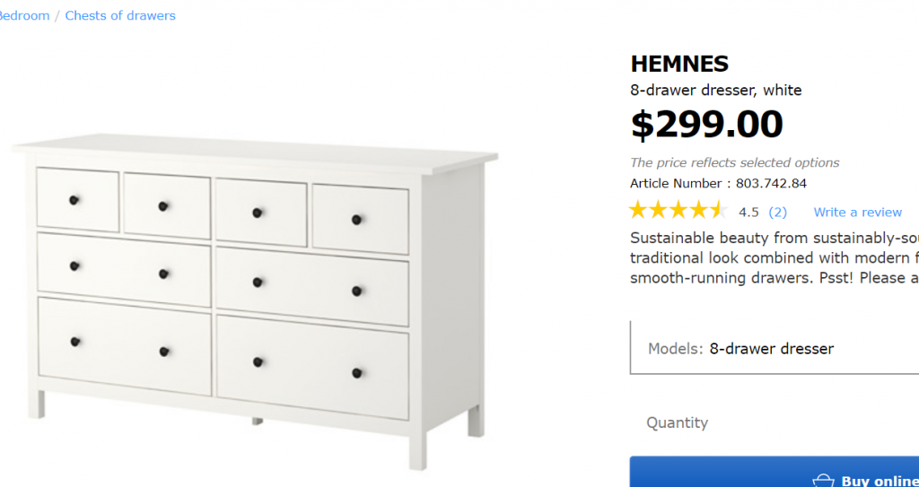
Task: Click the '8-drawer dresser, white' subtitle
Action: point(715,91)
